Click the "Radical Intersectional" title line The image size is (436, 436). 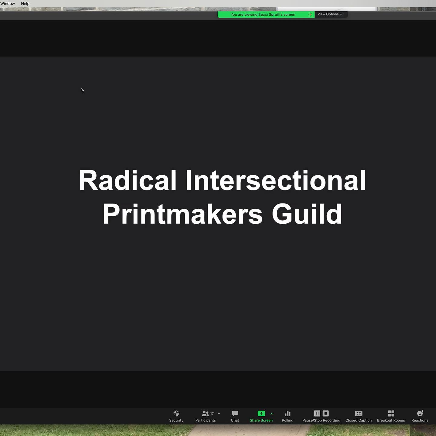(222, 180)
